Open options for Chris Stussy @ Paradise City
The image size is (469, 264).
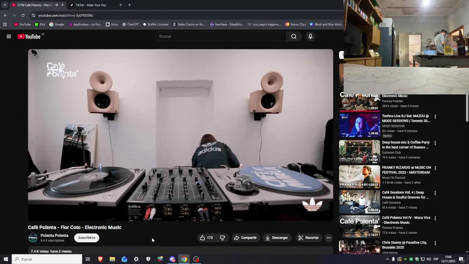pyautogui.click(x=435, y=243)
